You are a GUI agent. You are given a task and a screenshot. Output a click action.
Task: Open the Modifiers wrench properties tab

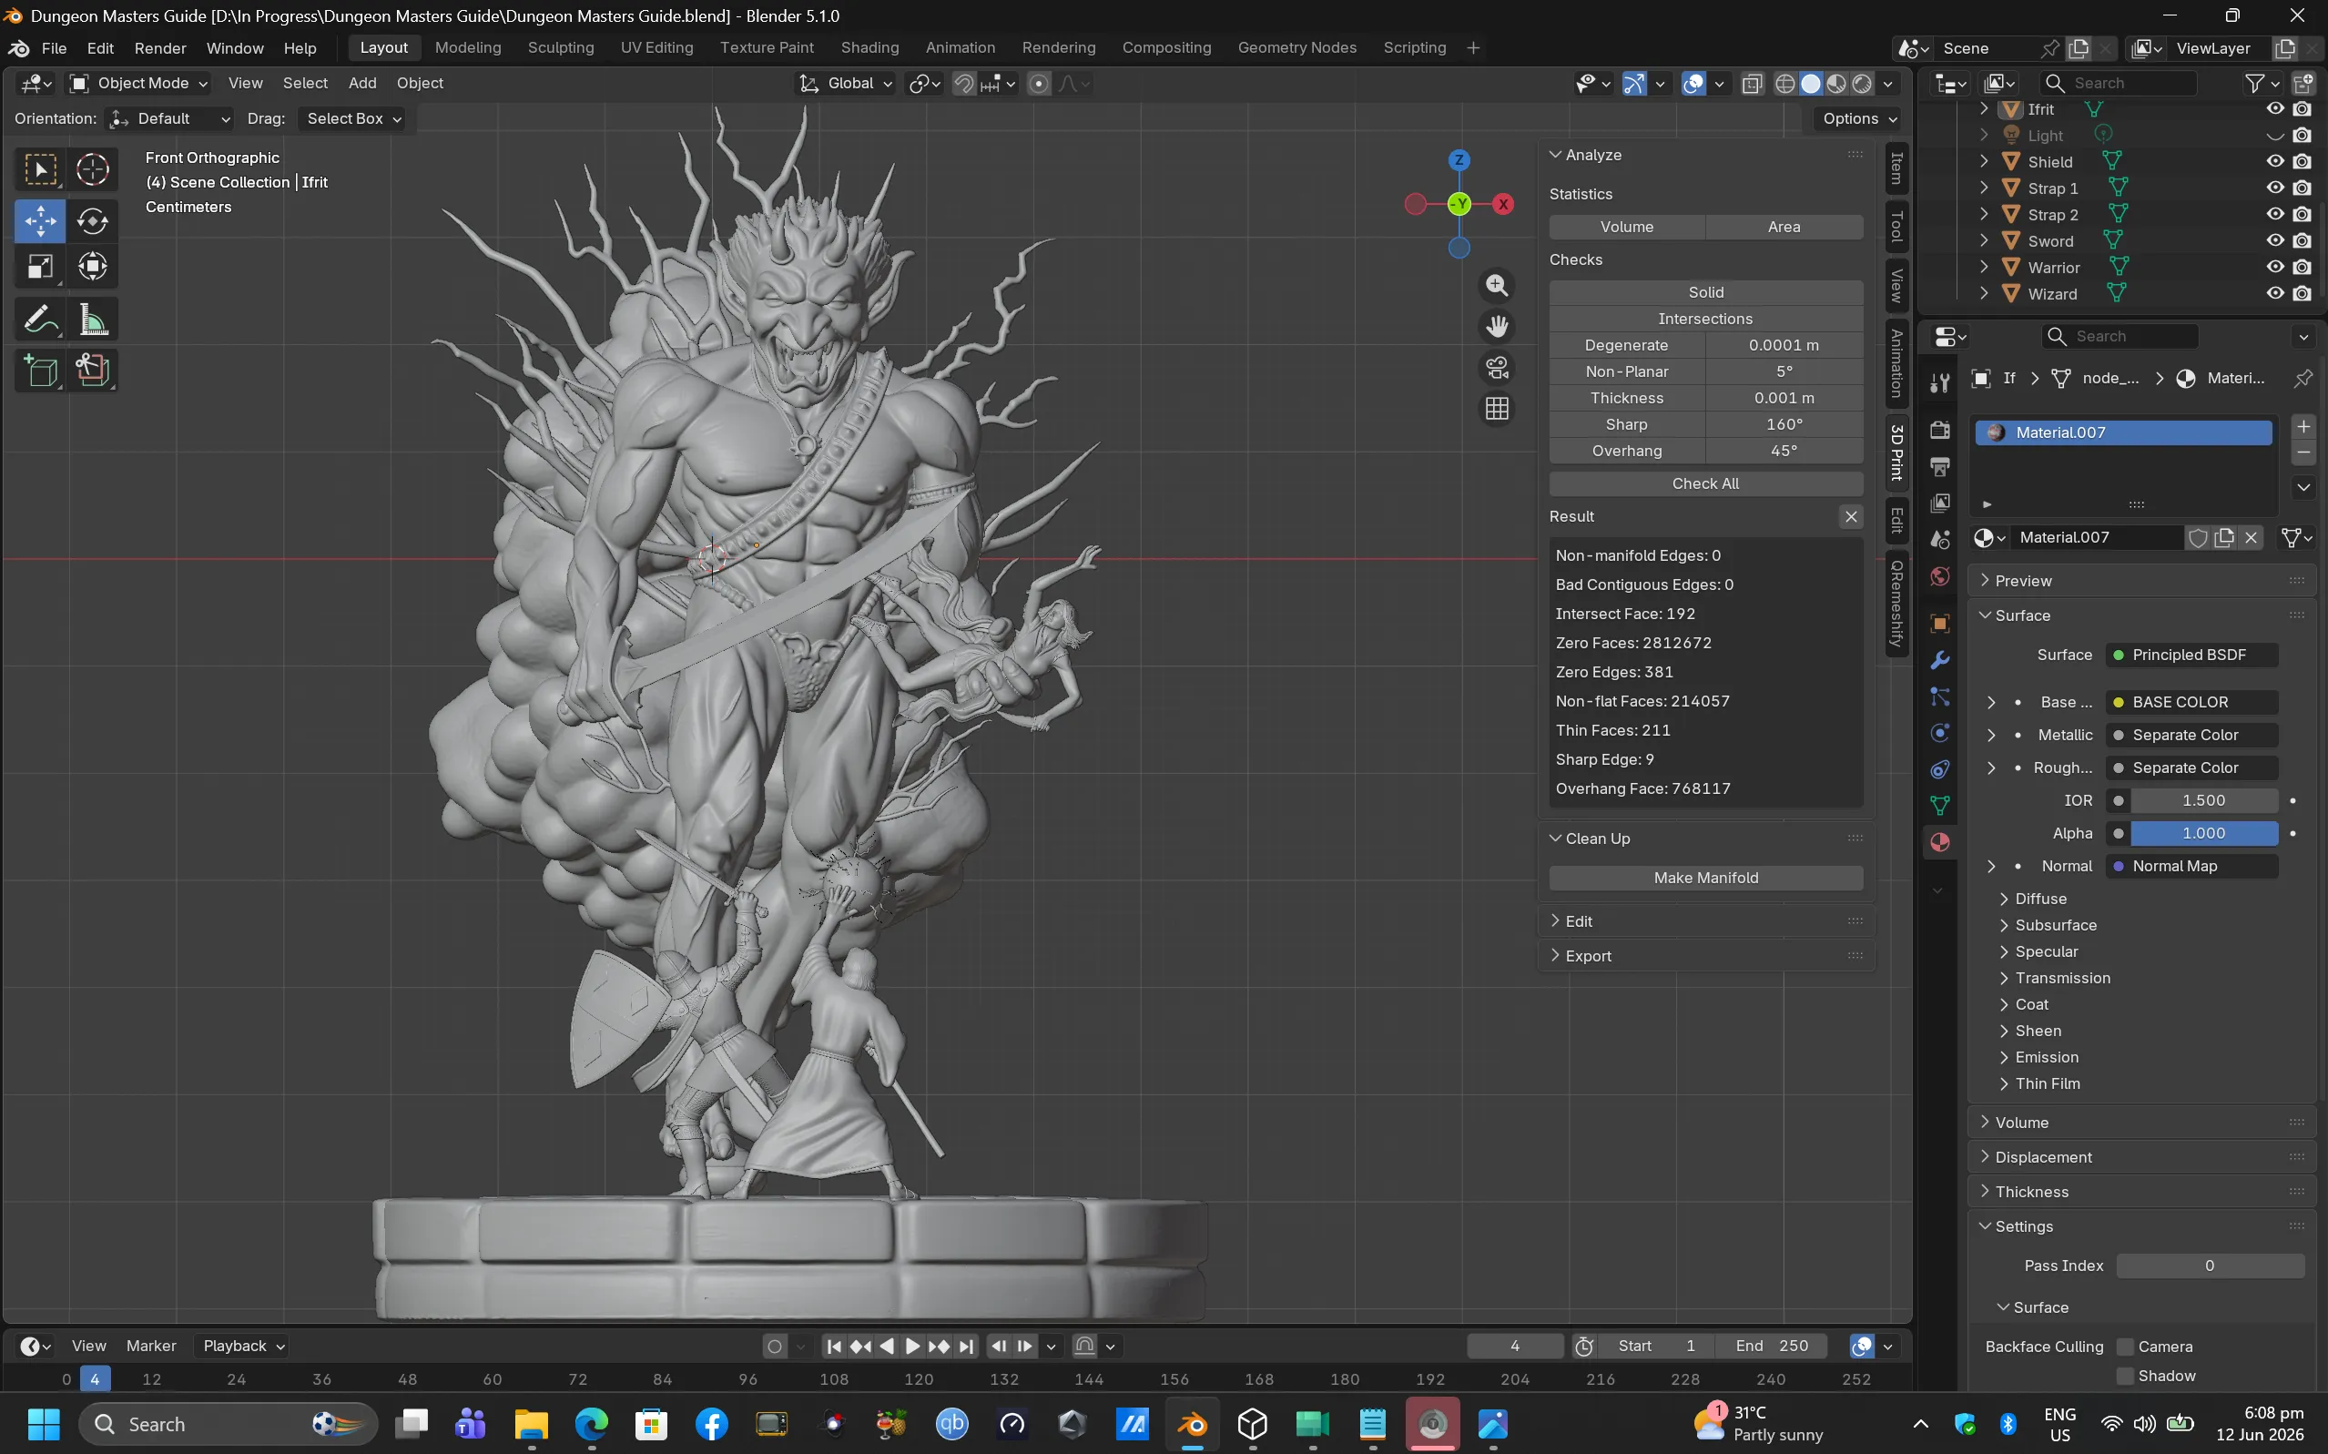click(x=1939, y=661)
